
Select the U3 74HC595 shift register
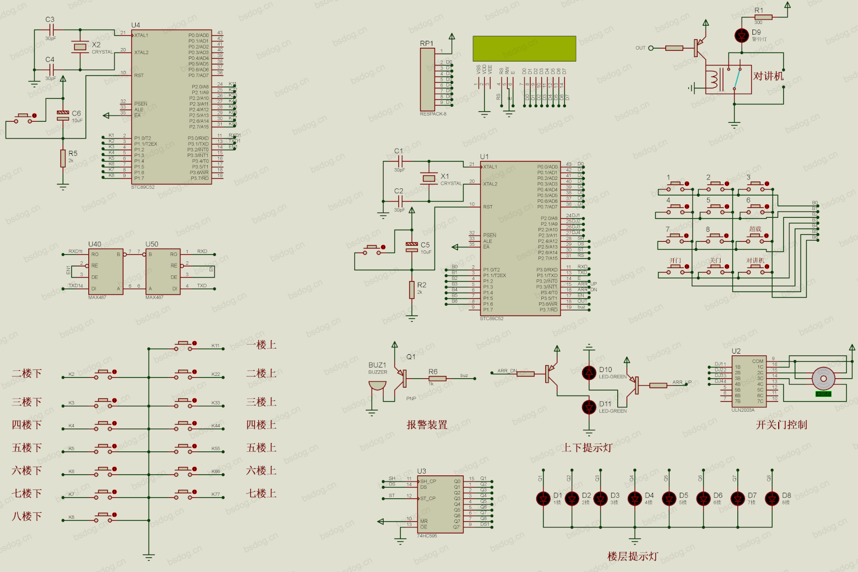tap(440, 504)
